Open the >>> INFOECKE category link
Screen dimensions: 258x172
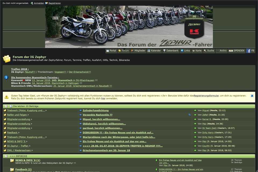tap(19, 156)
